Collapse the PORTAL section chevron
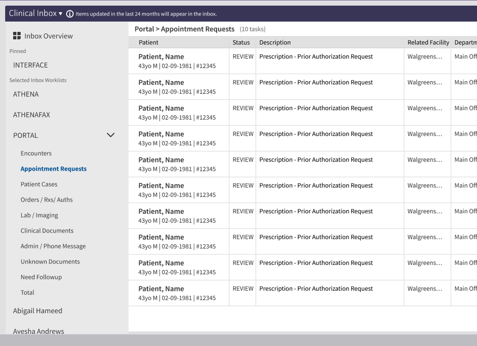Image resolution: width=477 pixels, height=346 pixels. tap(111, 135)
